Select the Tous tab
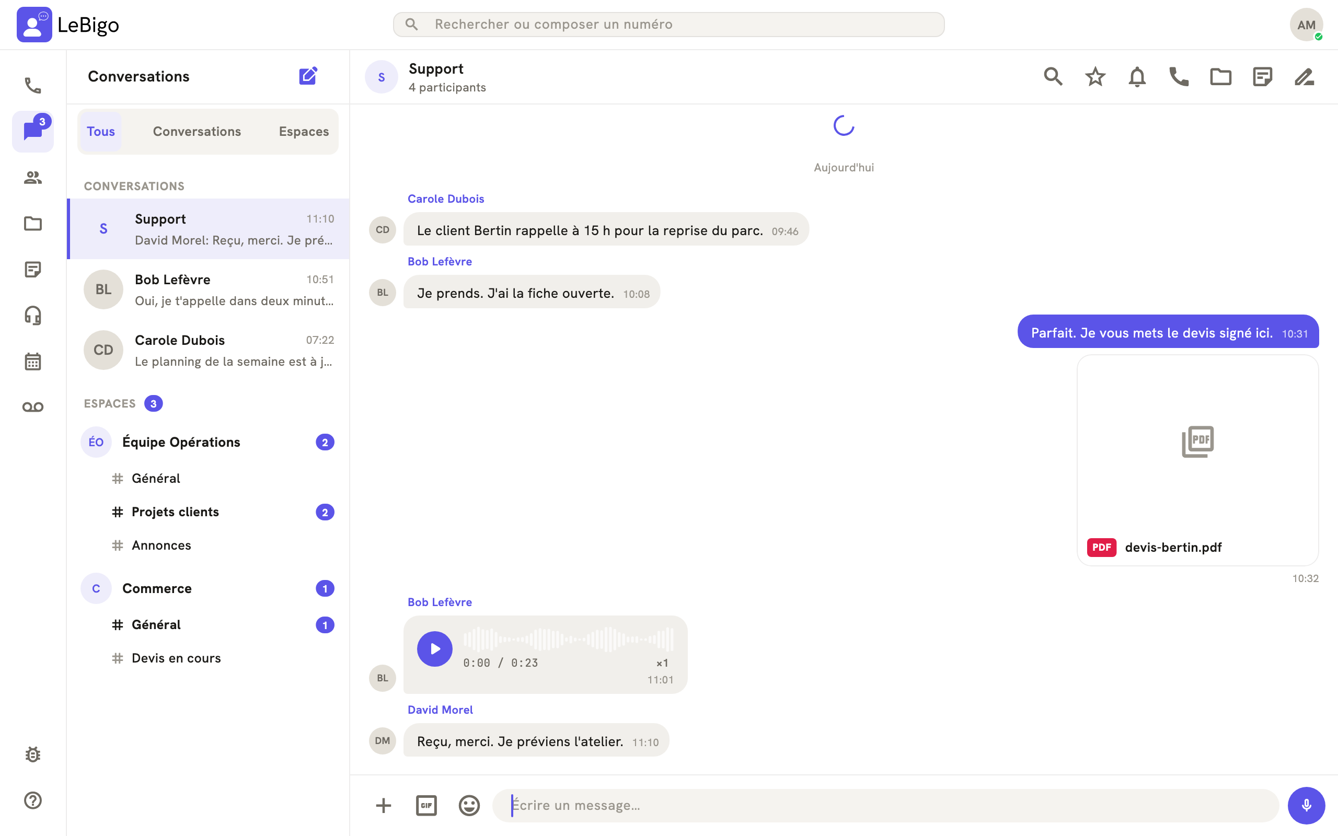The image size is (1338, 836). tap(101, 132)
